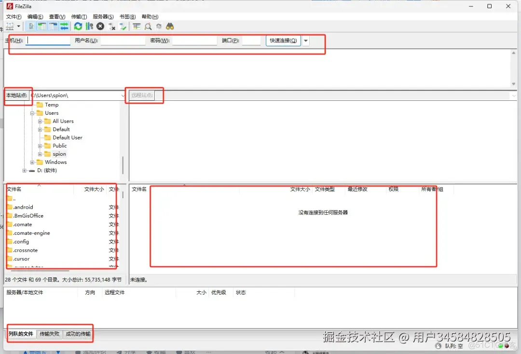
Task: Cancel the current operation
Action: click(x=100, y=27)
